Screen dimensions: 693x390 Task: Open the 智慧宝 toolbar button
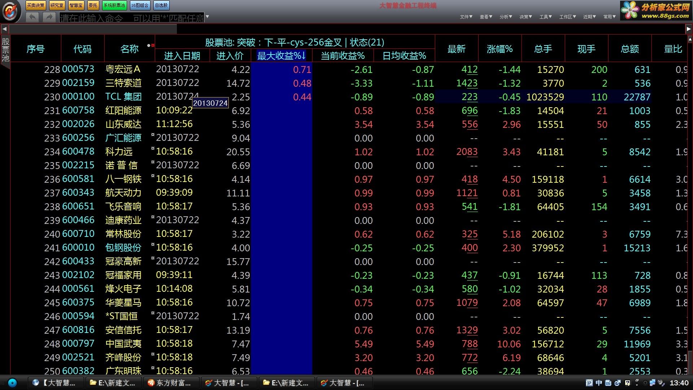coord(76,5)
